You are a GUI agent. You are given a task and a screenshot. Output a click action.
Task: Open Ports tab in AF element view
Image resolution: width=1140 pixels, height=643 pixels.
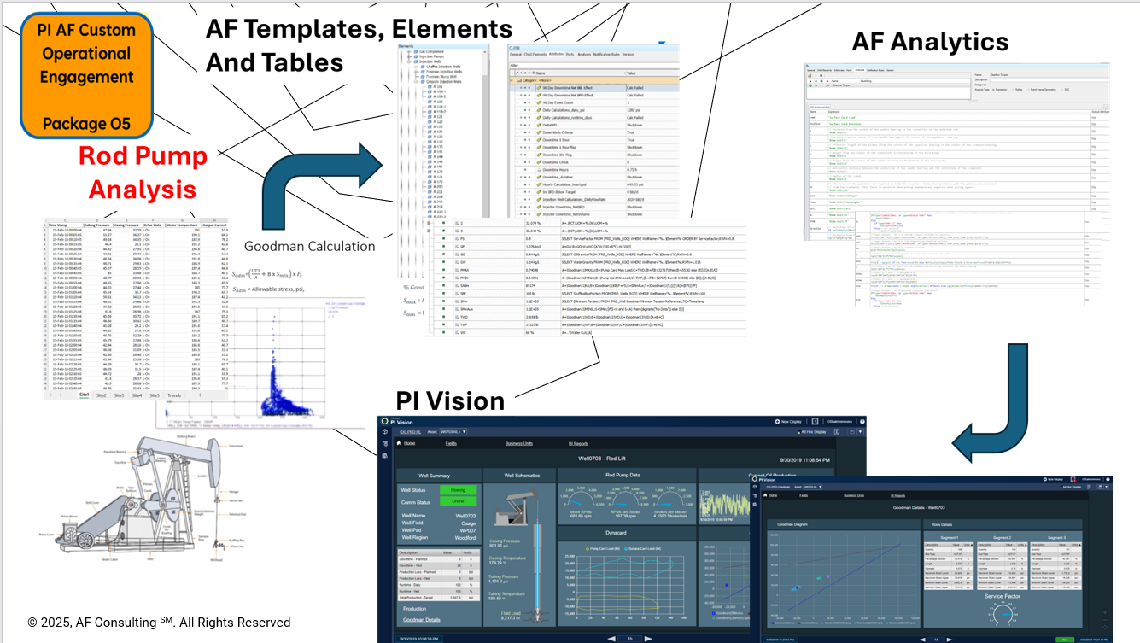[x=570, y=54]
